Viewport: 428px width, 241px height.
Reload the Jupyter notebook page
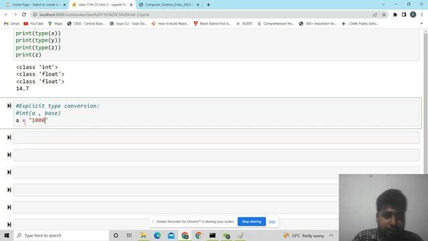[x=24, y=15]
